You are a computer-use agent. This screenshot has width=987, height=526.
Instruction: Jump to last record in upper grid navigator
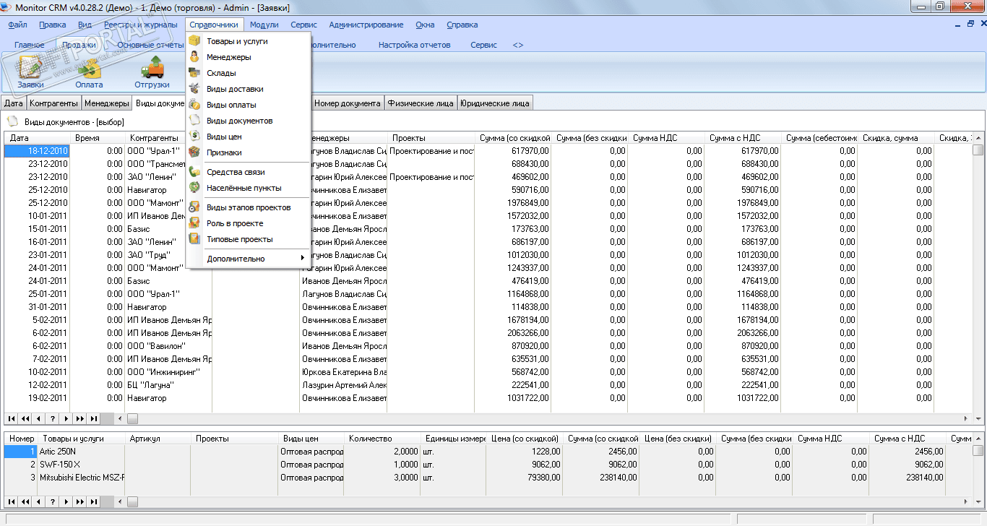point(92,418)
